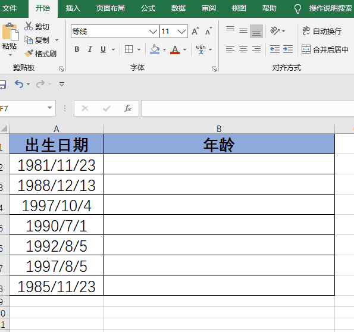
Task: Click the formula bar confirm checkmark
Action: click(x=106, y=108)
